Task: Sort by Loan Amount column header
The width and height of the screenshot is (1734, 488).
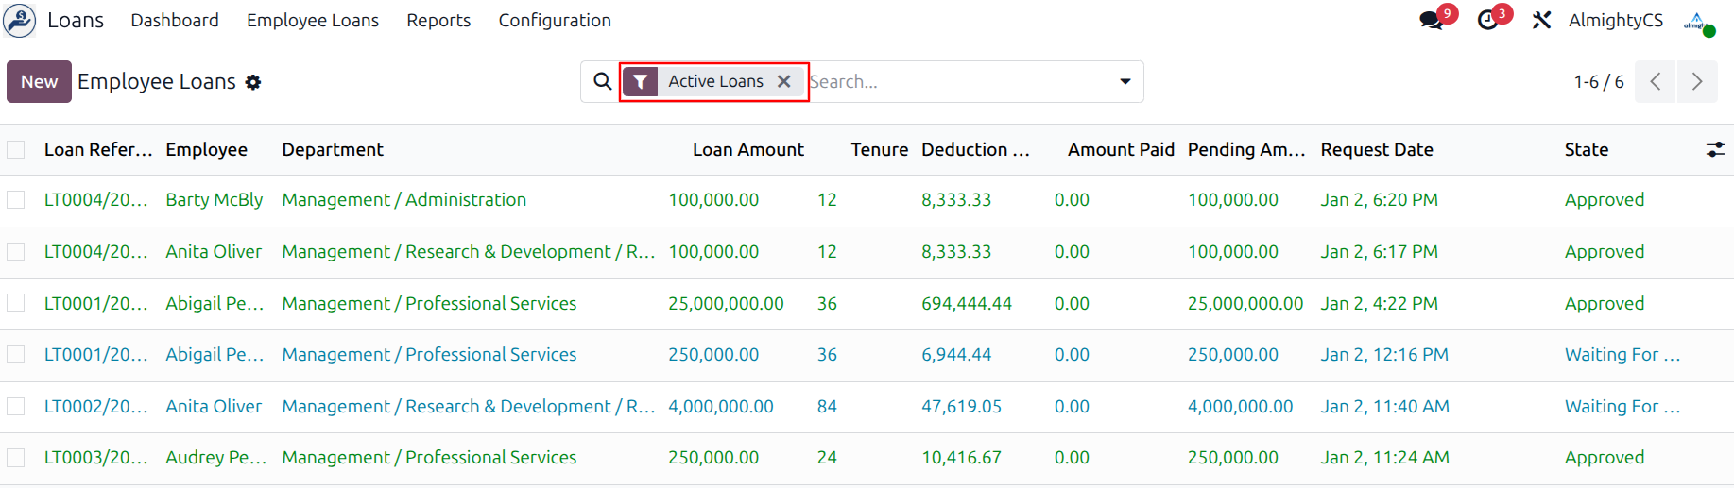Action: click(747, 149)
